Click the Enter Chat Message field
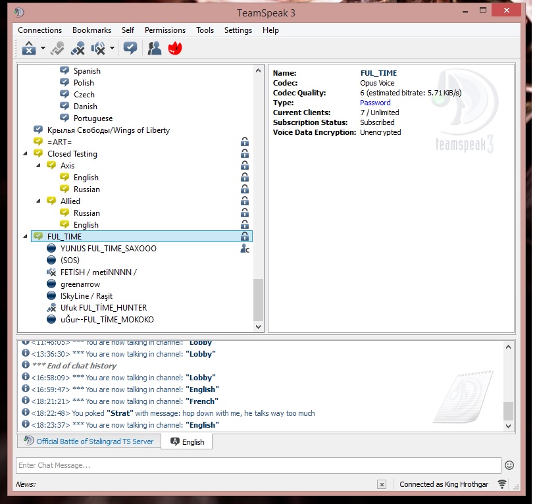This screenshot has height=504, width=537. point(259,465)
